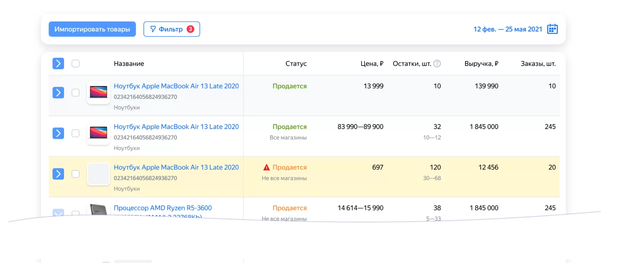Sort by the Выручка column header

481,63
